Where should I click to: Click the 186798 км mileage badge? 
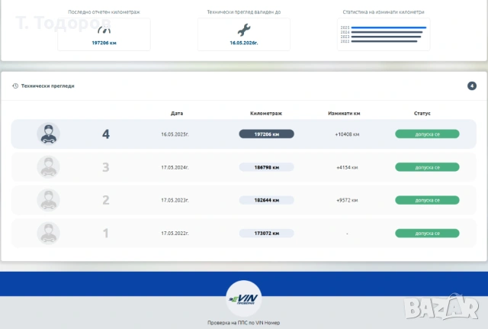tap(266, 167)
